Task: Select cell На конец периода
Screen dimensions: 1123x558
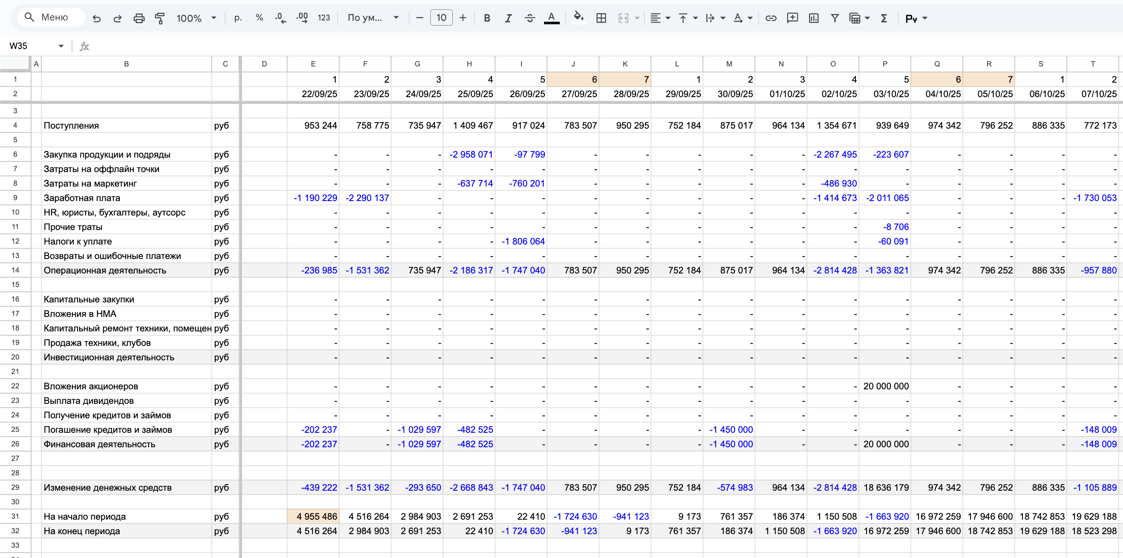Action: (x=127, y=531)
